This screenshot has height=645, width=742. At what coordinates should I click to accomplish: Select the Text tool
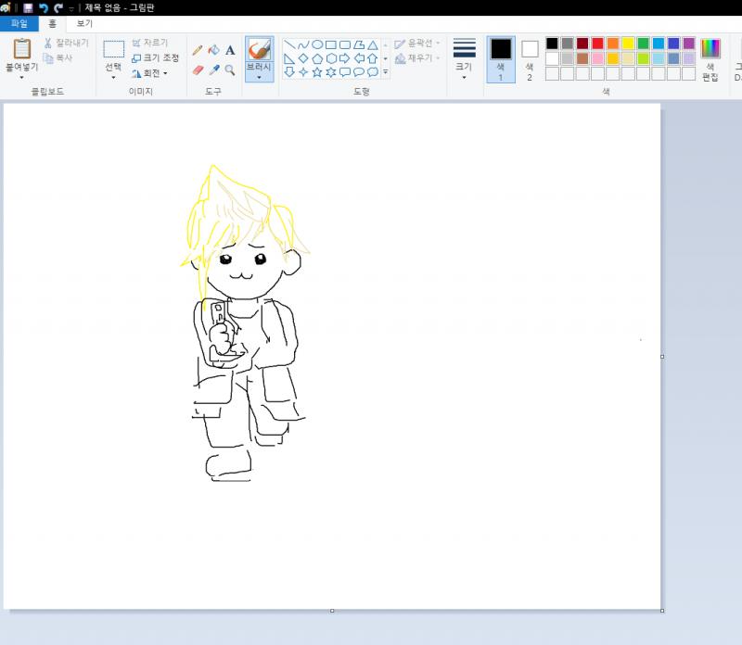point(230,50)
